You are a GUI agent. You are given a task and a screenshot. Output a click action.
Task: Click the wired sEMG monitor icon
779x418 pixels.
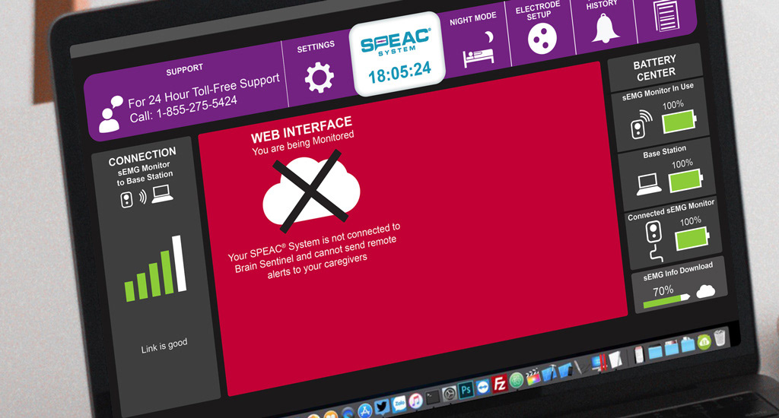click(x=654, y=241)
